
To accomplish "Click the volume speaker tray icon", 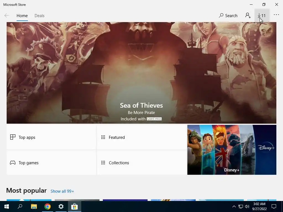I will pos(247,206).
